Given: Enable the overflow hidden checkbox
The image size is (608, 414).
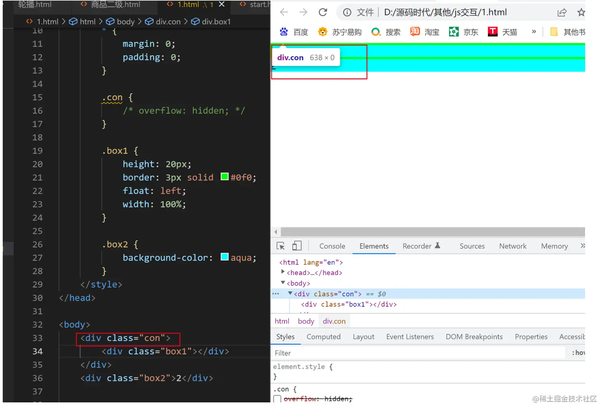Looking at the screenshot, I should click(x=277, y=399).
